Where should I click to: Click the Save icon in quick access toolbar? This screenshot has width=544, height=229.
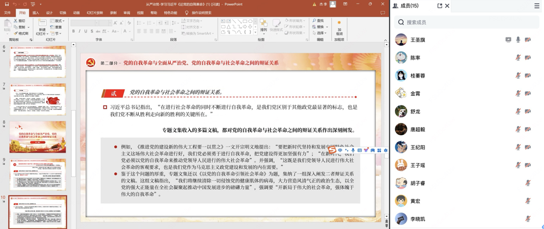click(7, 4)
